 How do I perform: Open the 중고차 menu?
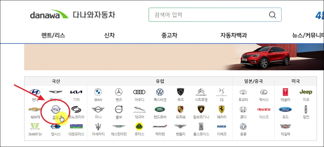coord(169,35)
